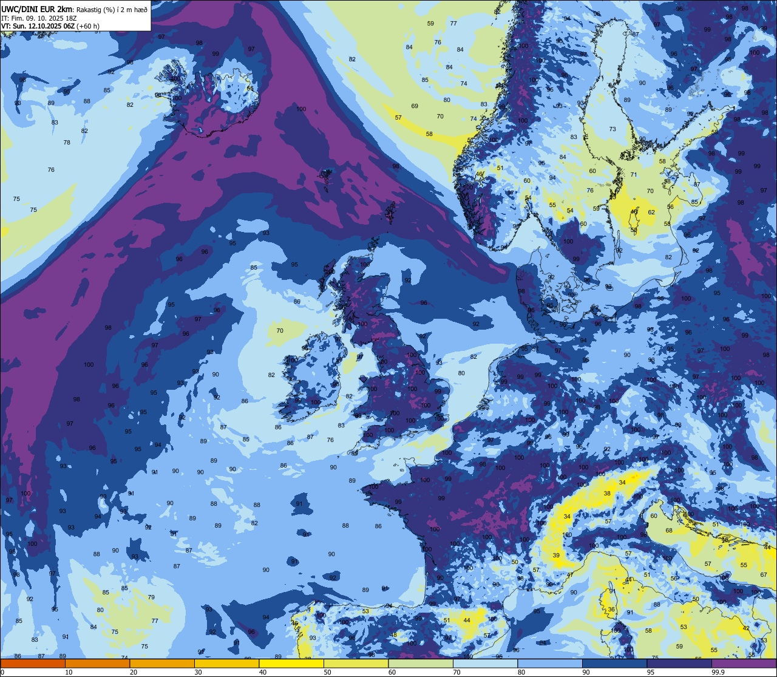This screenshot has height=677, width=777.
Task: Click the legend tick label '40'
Action: tap(263, 672)
